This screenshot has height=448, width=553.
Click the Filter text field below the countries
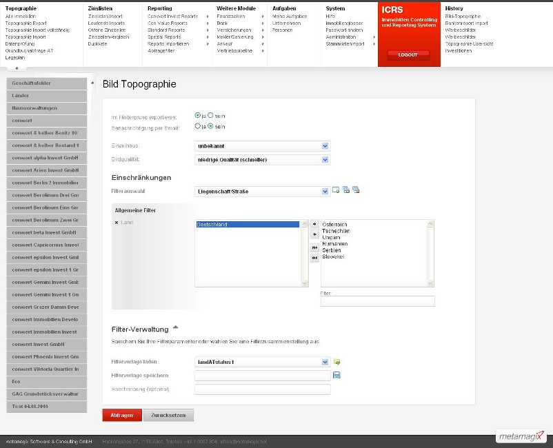[x=377, y=301]
